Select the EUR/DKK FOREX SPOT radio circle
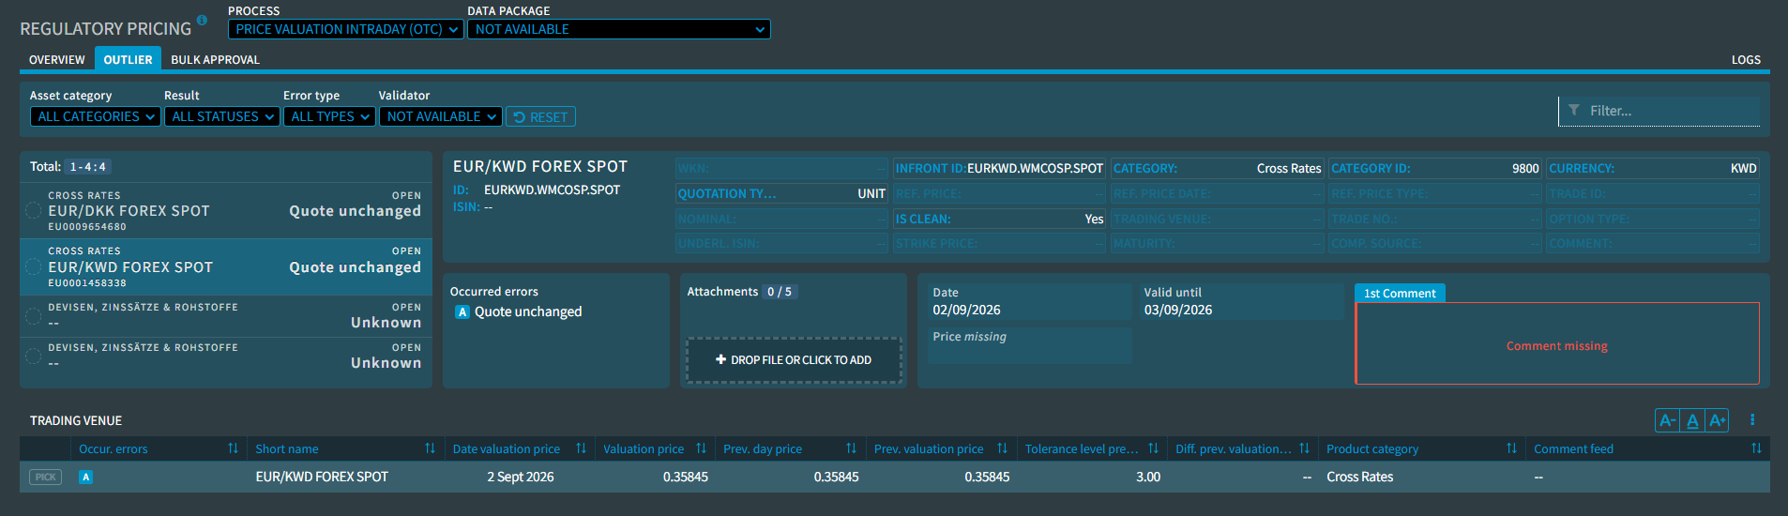Image resolution: width=1788 pixels, height=516 pixels. pyautogui.click(x=34, y=211)
